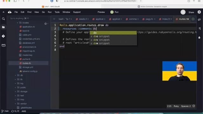Expand the vendor folder
The width and height of the screenshot is (203, 114).
[15, 104]
